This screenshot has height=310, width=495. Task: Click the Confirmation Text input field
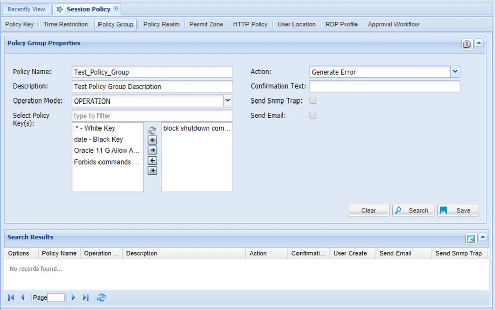click(384, 86)
